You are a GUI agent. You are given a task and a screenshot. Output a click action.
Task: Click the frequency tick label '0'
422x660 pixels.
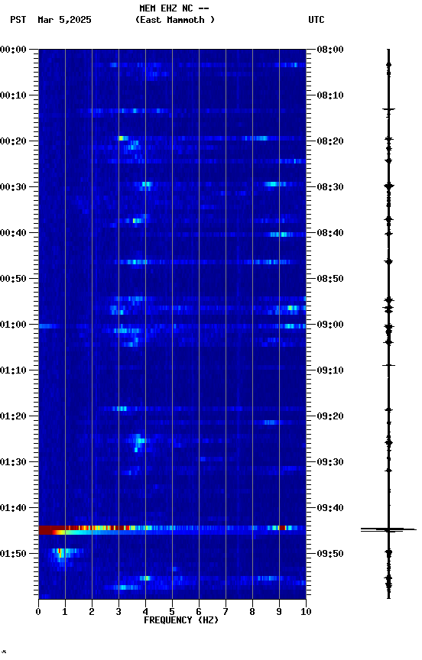click(38, 612)
